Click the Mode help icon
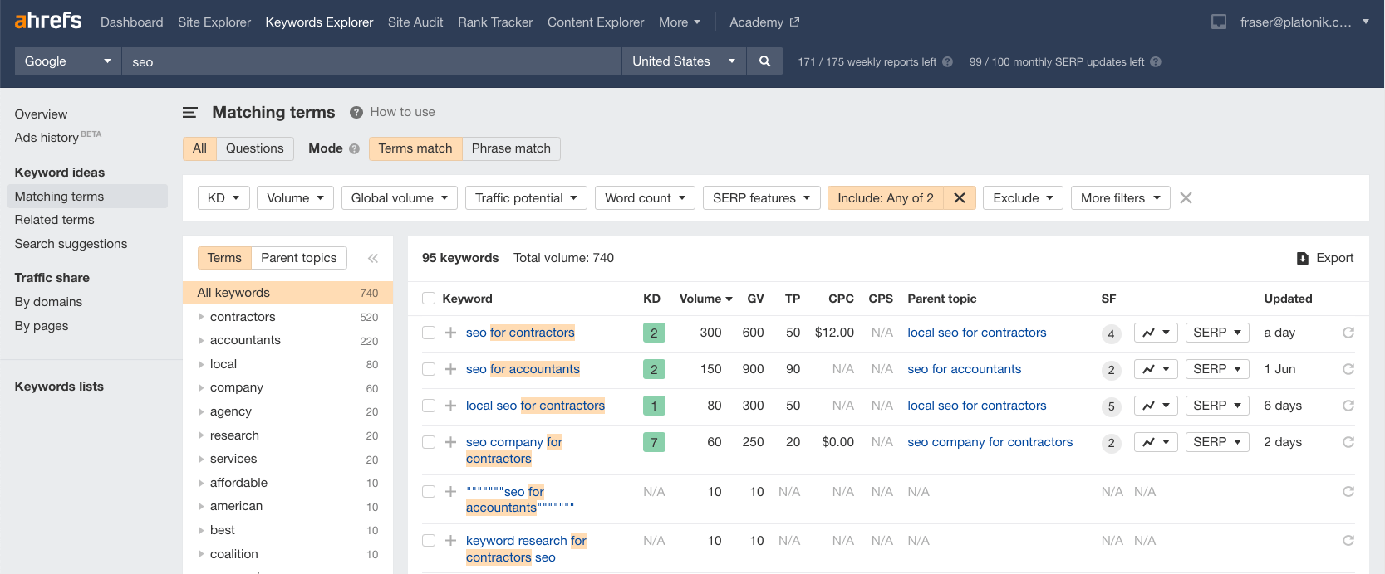Viewport: 1385px width, 574px height. [x=355, y=149]
